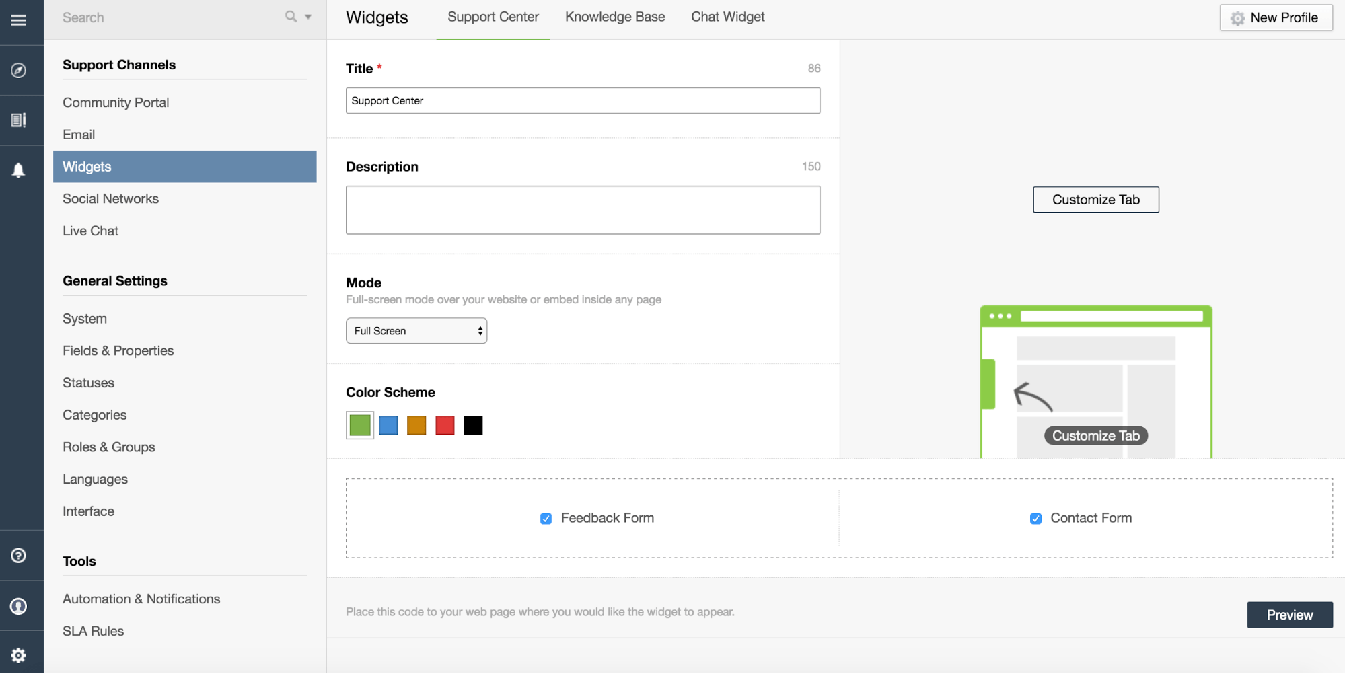The height and width of the screenshot is (674, 1345).
Task: Open the tickets list icon in sidebar
Action: click(19, 120)
